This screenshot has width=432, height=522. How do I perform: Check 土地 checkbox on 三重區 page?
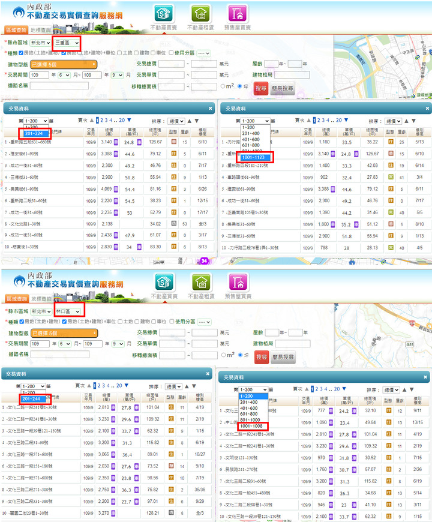(x=119, y=53)
